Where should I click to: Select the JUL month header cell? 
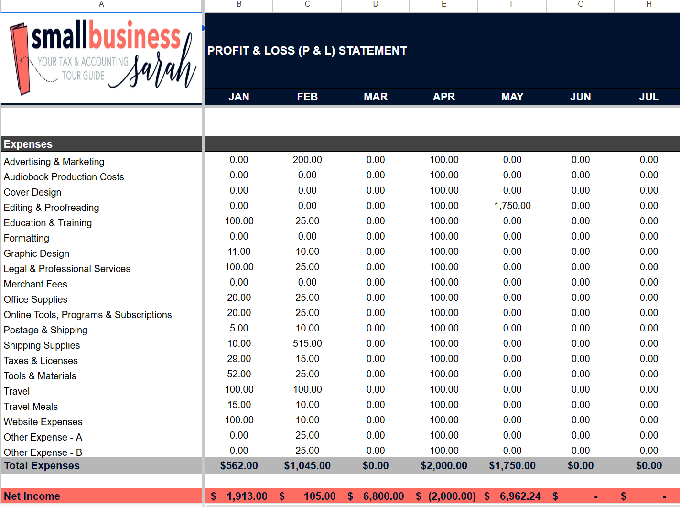coord(648,97)
